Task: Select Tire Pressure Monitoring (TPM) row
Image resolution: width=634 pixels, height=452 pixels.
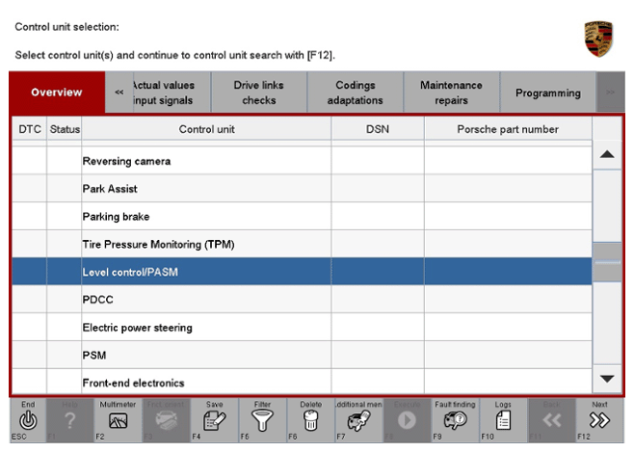Action: coord(302,244)
